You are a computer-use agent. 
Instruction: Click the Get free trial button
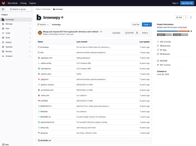tap(187, 3)
